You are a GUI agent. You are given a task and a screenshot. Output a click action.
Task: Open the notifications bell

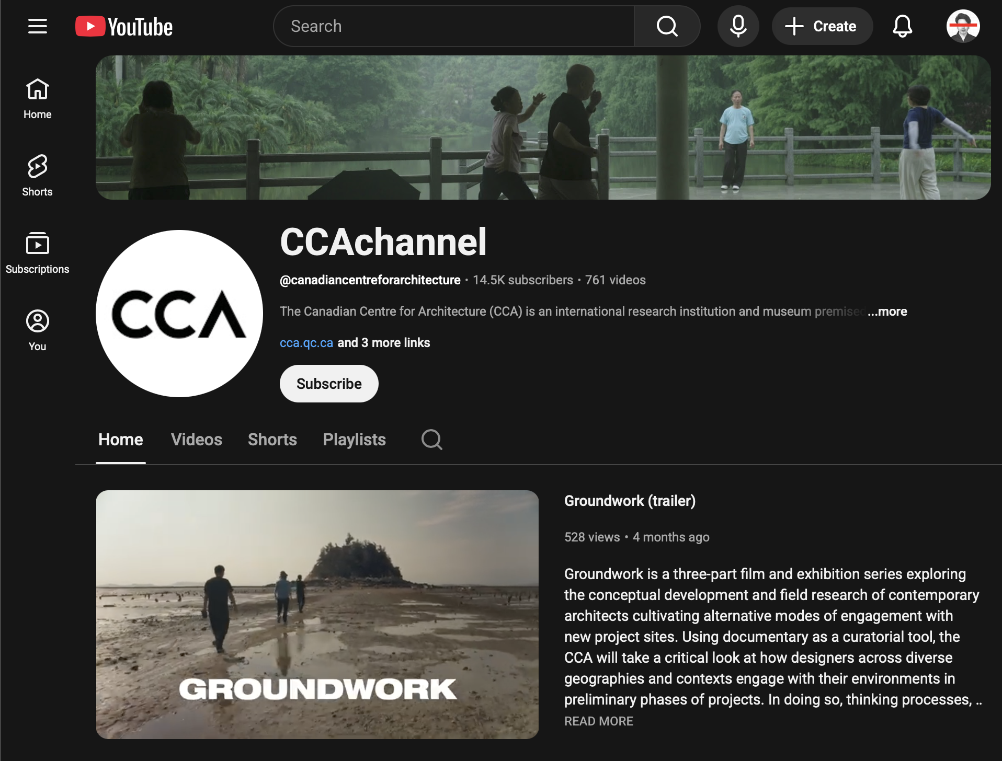click(902, 26)
